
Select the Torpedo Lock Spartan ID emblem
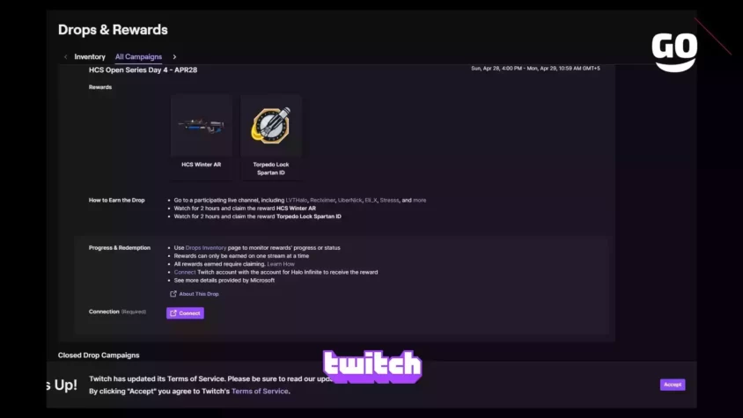coord(271,126)
